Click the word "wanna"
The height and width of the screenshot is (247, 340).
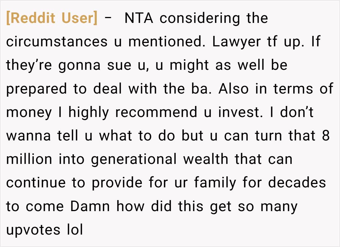point(29,136)
